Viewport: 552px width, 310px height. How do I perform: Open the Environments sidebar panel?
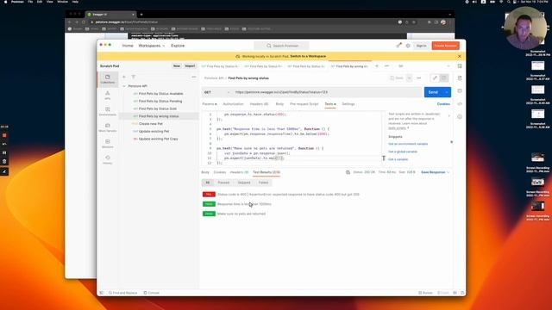point(107,111)
